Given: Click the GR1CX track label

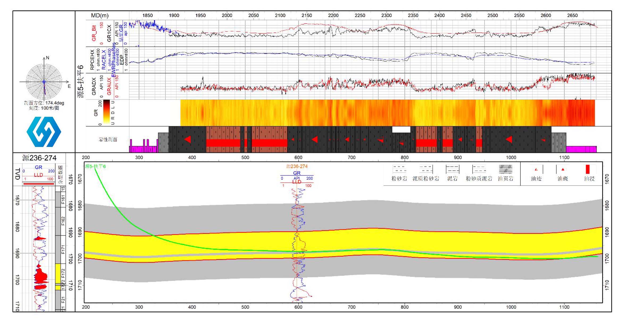Looking at the screenshot, I should point(109,33).
